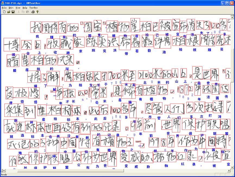Image resolution: width=235 pixels, height=177 pixels.
Task: Expand the View menu
Action: point(18,8)
